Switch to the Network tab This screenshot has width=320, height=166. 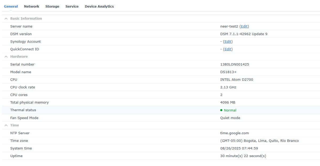(x=32, y=6)
